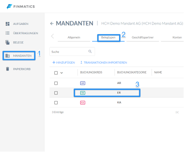The height and width of the screenshot is (152, 184).
Task: Click the ER Buchungskategorie cell
Action: coord(119,93)
